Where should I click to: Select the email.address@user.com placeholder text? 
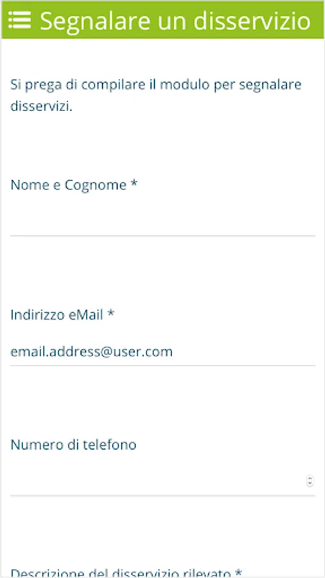[x=91, y=352]
